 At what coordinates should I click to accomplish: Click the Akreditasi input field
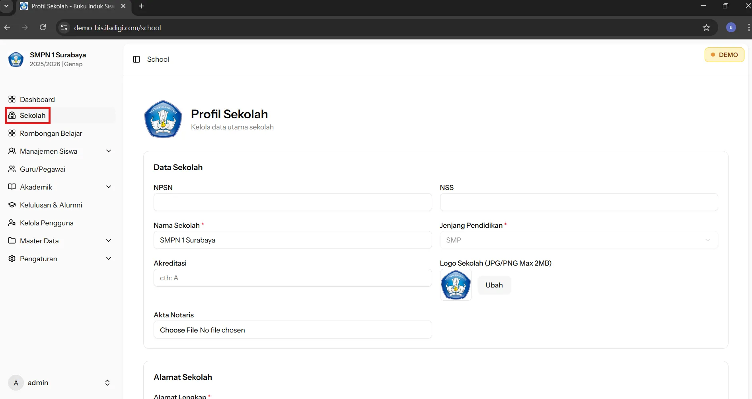[x=292, y=278]
